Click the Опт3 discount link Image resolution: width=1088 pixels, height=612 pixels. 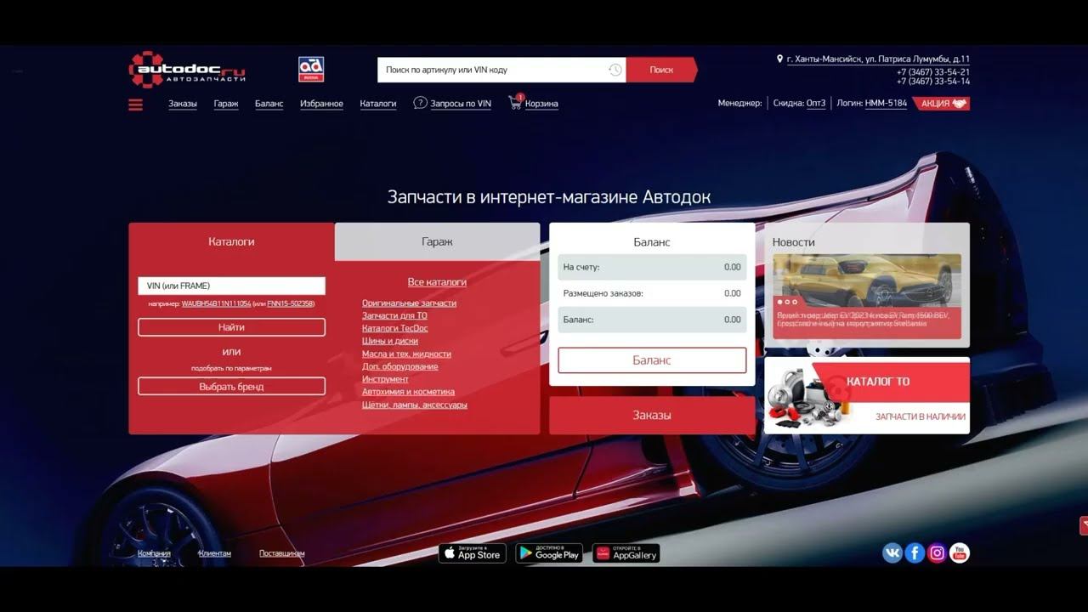click(x=816, y=104)
